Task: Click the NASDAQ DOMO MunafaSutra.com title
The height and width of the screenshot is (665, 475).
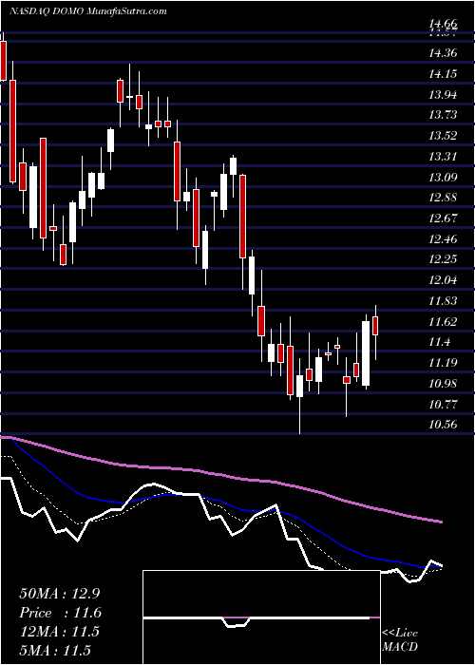Action: tap(88, 11)
